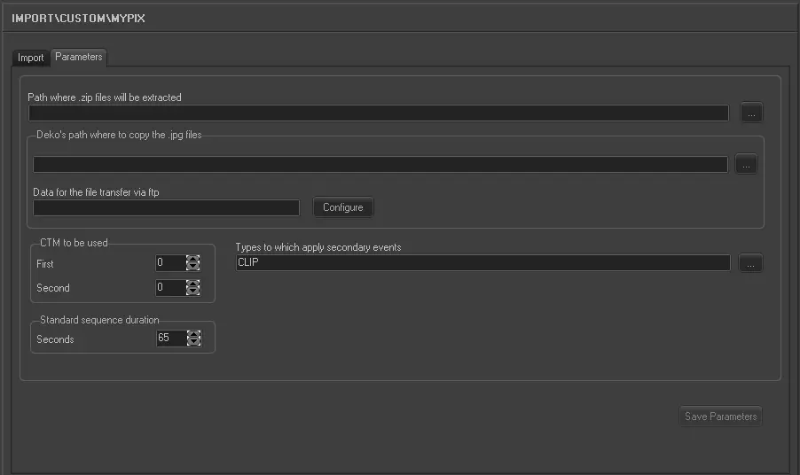Screen dimensions: 800x475
Task: Browse types for secondary events
Action: point(751,263)
